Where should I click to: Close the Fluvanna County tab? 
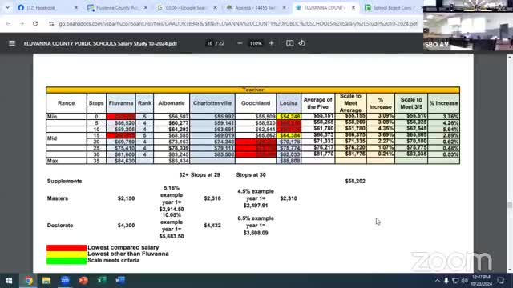(146, 7)
